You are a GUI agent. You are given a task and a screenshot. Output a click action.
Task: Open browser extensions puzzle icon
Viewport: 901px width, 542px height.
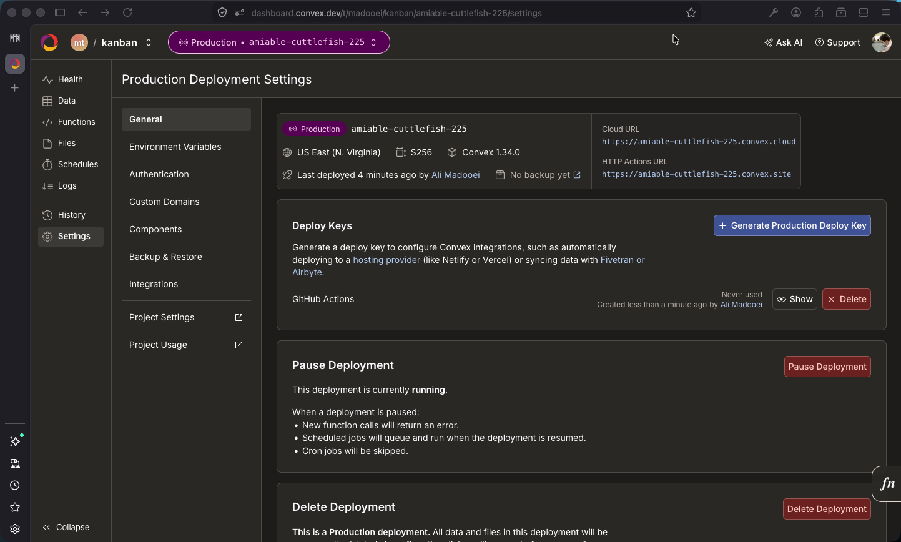click(x=819, y=12)
